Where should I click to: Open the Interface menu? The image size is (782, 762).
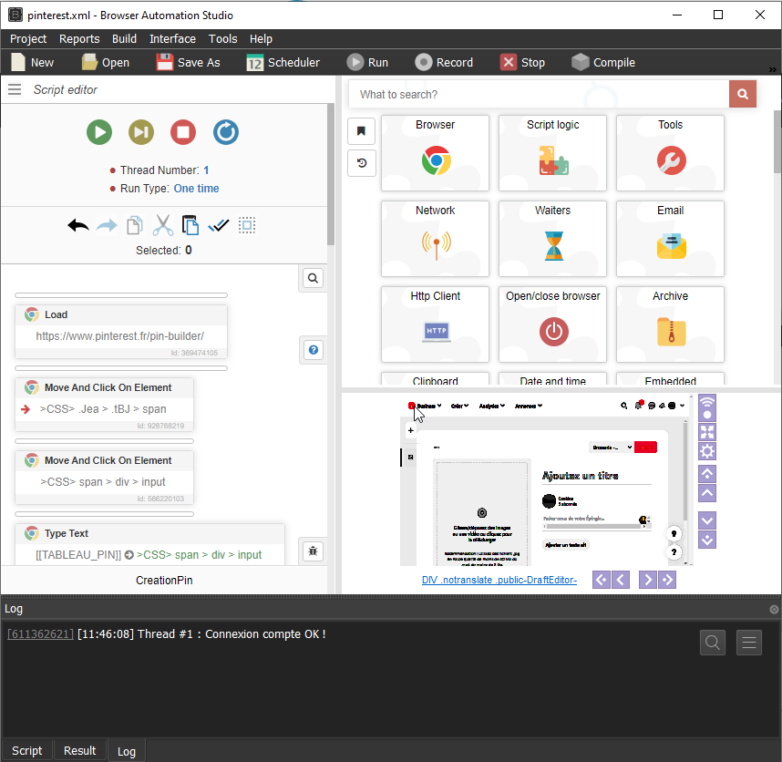[172, 39]
